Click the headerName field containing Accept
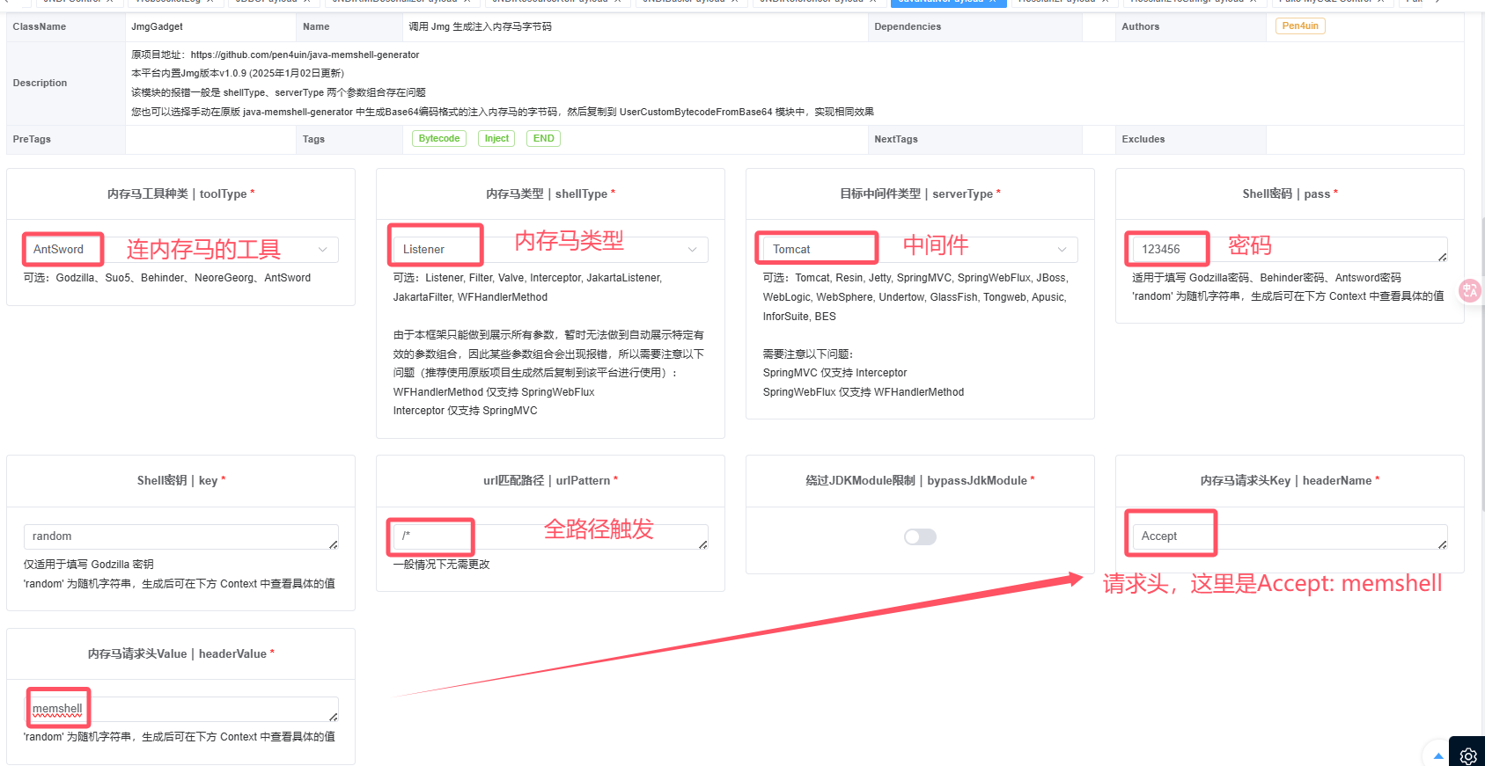 pyautogui.click(x=1285, y=536)
